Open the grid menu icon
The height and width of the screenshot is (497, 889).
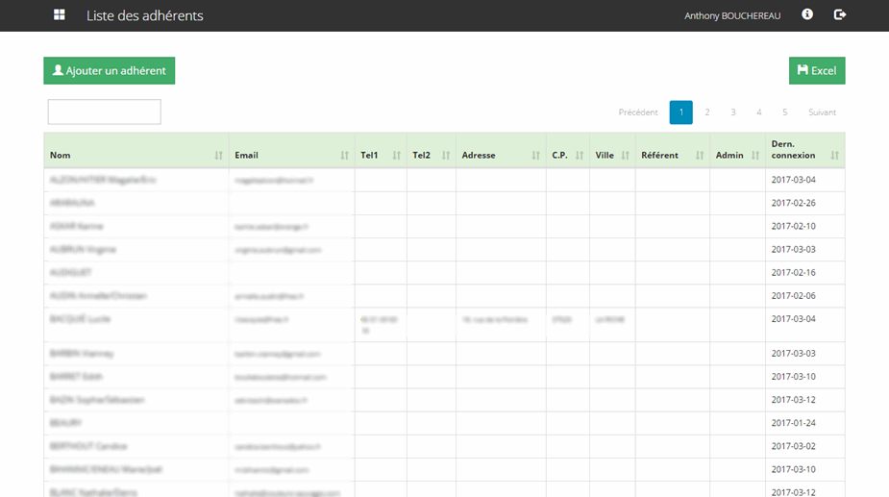pyautogui.click(x=60, y=15)
